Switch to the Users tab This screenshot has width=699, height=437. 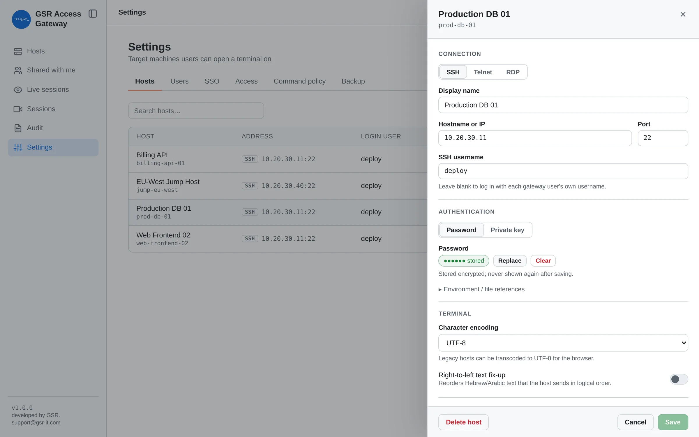[x=179, y=81]
